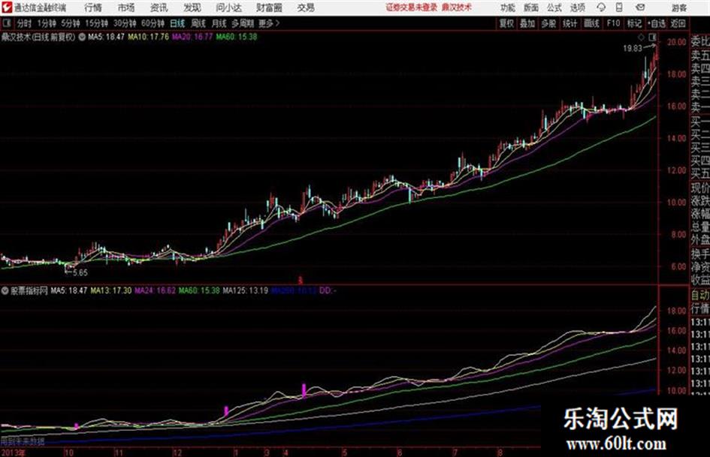This screenshot has width=710, height=457.
Task: Click the MA60: 15.38 green label in main chart
Action: point(237,37)
